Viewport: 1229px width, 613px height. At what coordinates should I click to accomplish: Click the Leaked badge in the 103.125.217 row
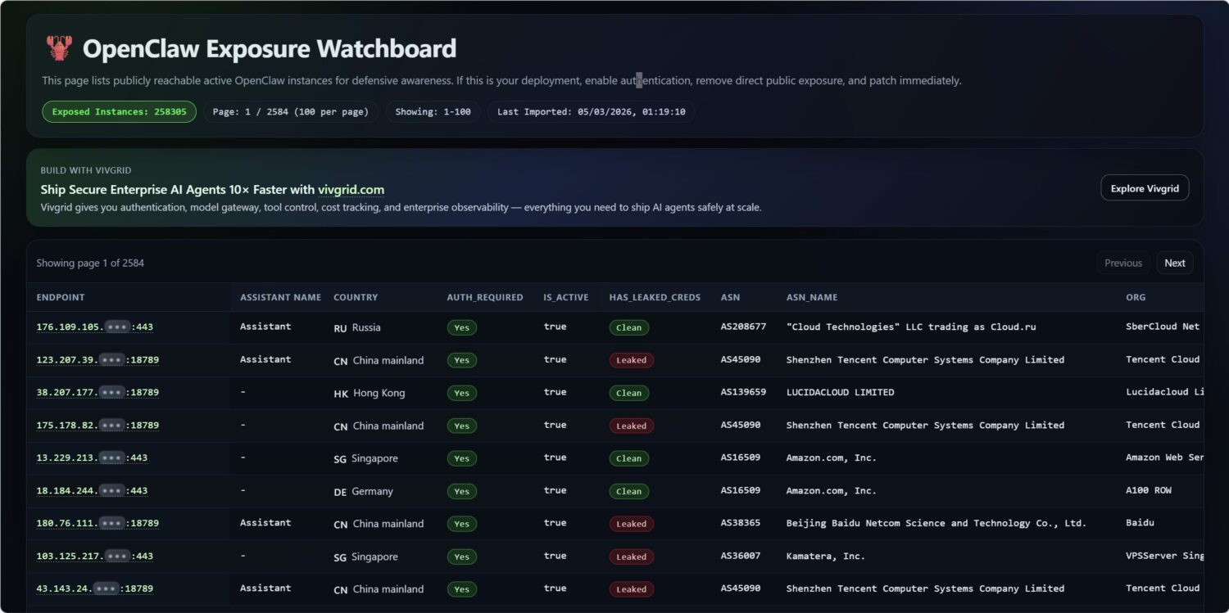[x=632, y=557]
